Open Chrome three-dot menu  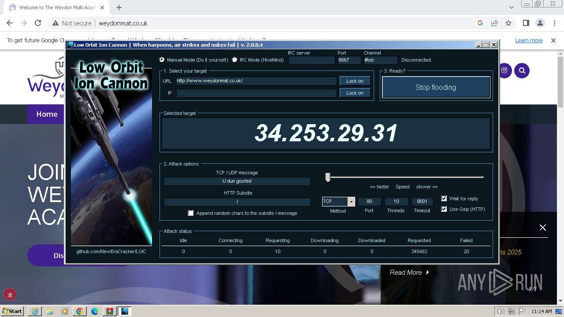[554, 23]
